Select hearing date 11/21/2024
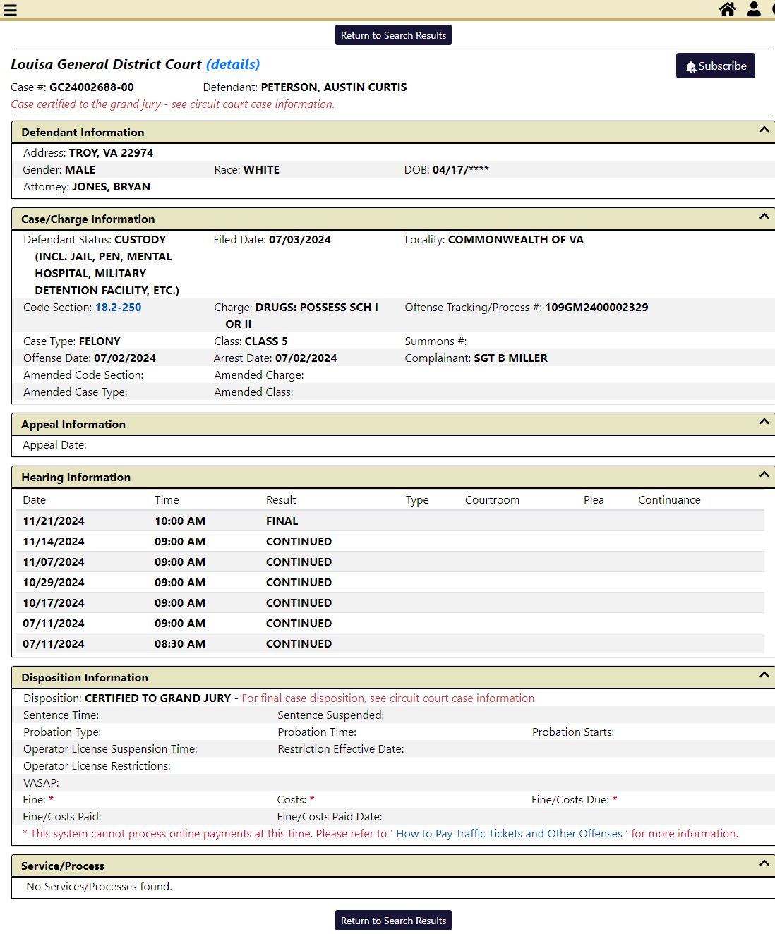This screenshot has height=934, width=775. (x=54, y=521)
